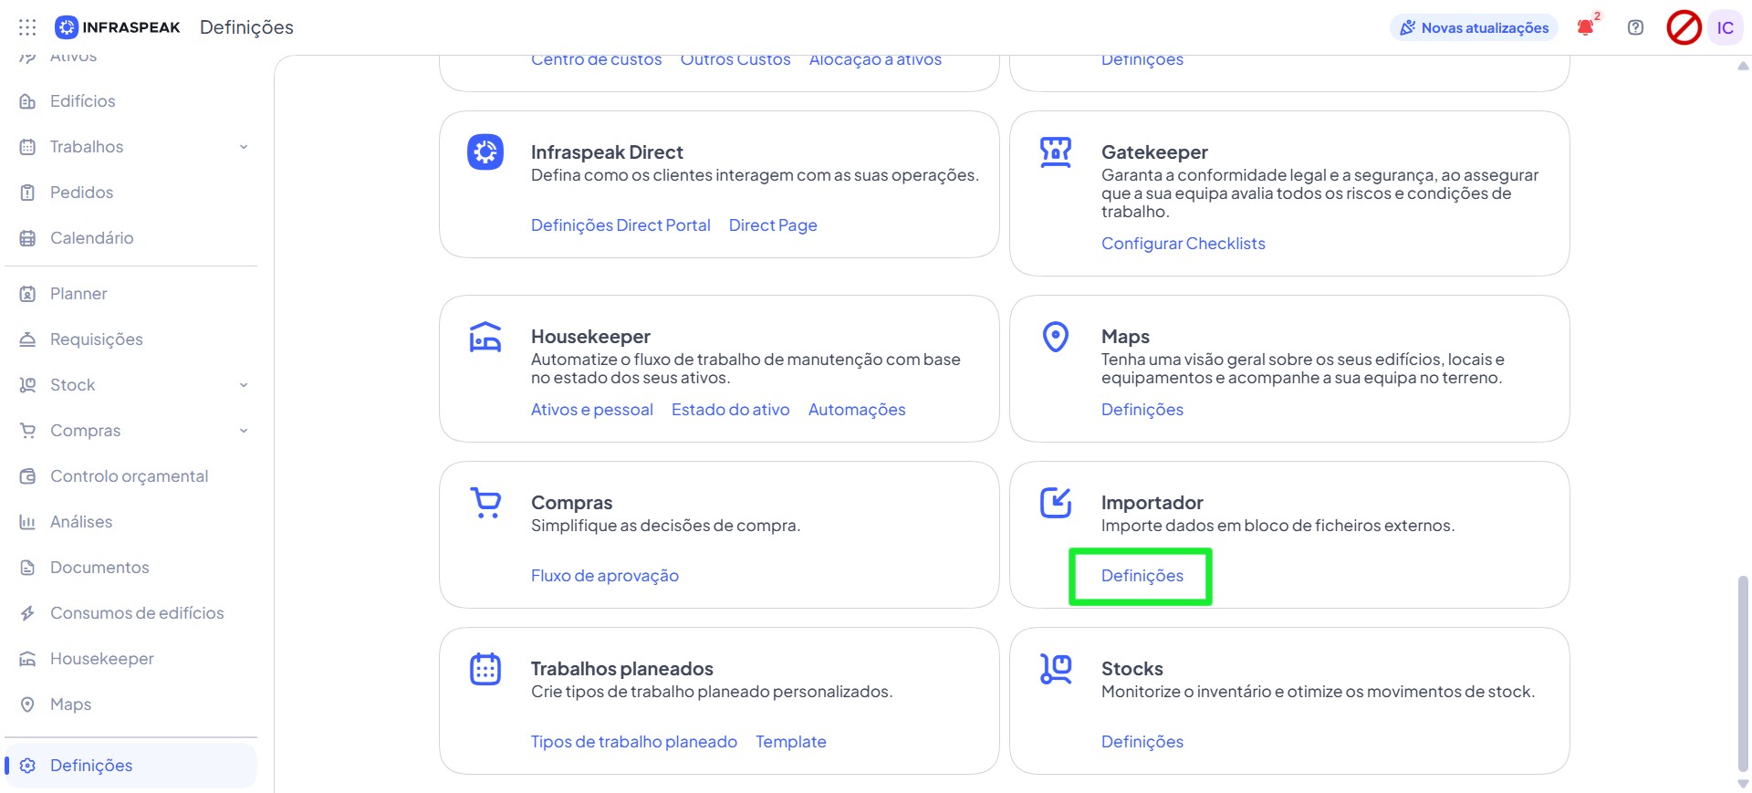Click the Compras card shopping cart icon

pos(485,503)
